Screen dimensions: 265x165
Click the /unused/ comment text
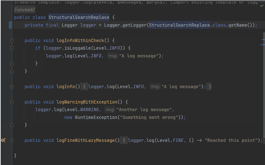25,10
